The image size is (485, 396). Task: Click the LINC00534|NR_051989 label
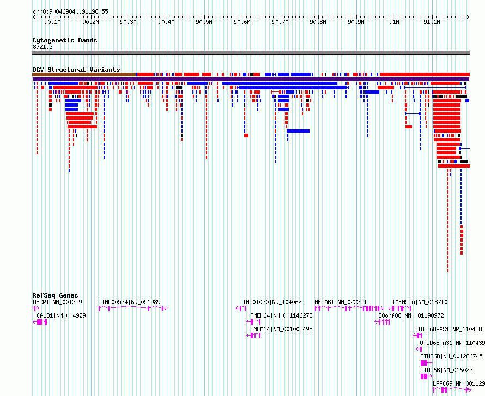click(x=129, y=302)
